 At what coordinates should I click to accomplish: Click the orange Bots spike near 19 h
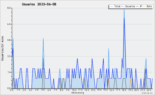[130, 79]
